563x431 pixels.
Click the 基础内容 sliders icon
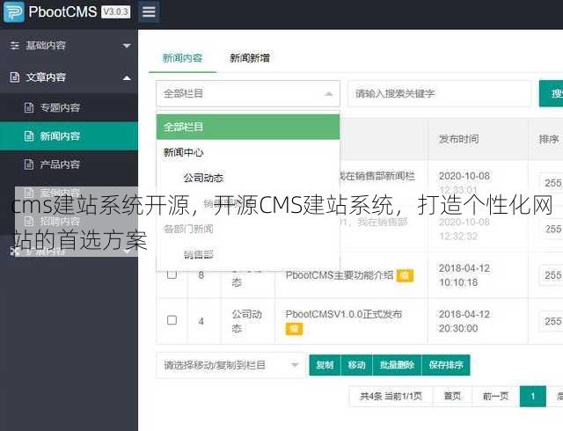click(15, 46)
